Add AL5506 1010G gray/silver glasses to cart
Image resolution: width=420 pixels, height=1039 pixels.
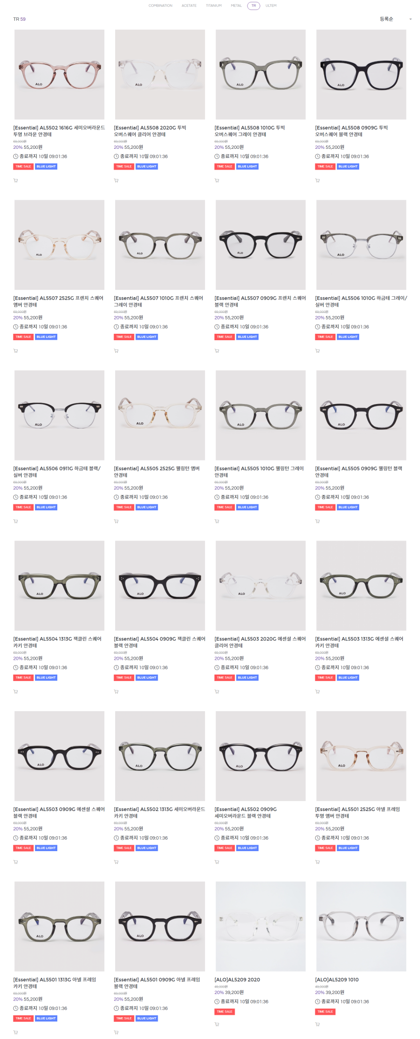tap(317, 351)
